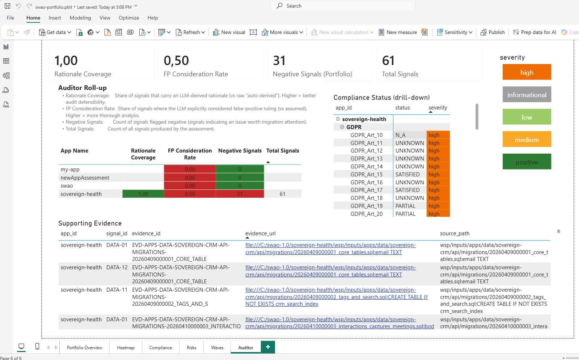This screenshot has width=579, height=360.
Task: Click the Dataverse swirl icon
Action: tap(130, 32)
